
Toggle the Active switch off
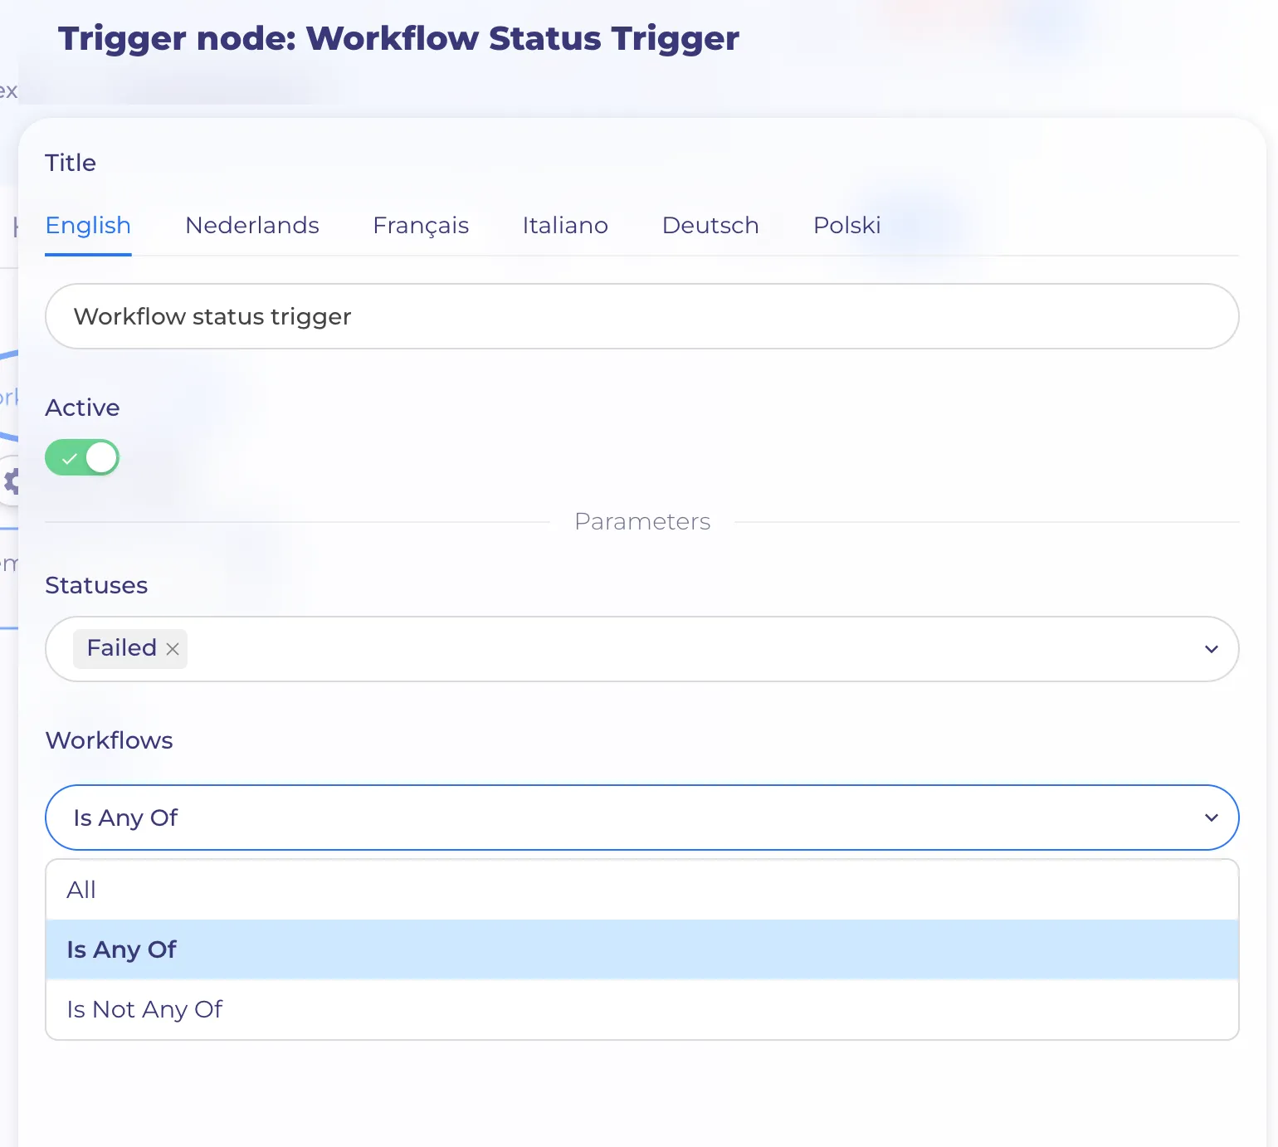(82, 457)
